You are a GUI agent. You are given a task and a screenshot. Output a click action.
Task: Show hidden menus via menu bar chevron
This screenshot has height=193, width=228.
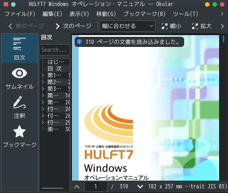(x=222, y=14)
